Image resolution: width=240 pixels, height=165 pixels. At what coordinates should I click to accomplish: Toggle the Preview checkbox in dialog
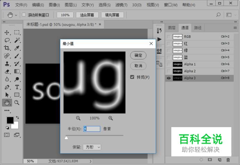coord(132,77)
